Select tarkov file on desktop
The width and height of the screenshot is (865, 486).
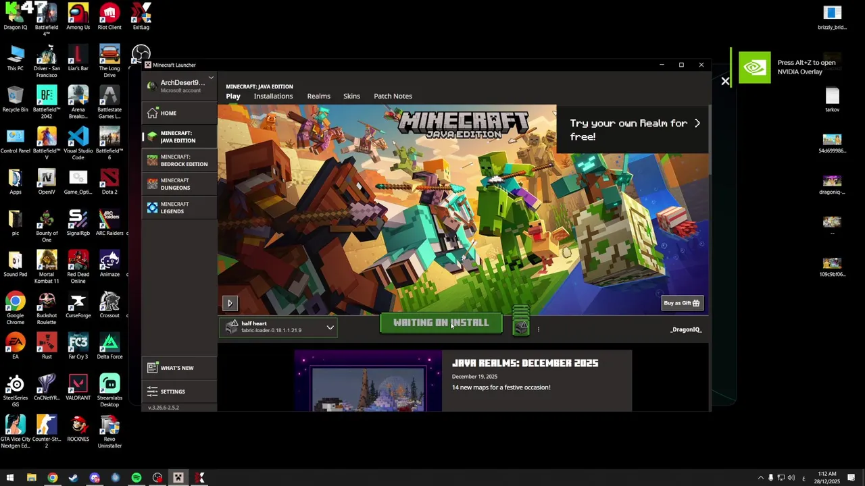(832, 99)
